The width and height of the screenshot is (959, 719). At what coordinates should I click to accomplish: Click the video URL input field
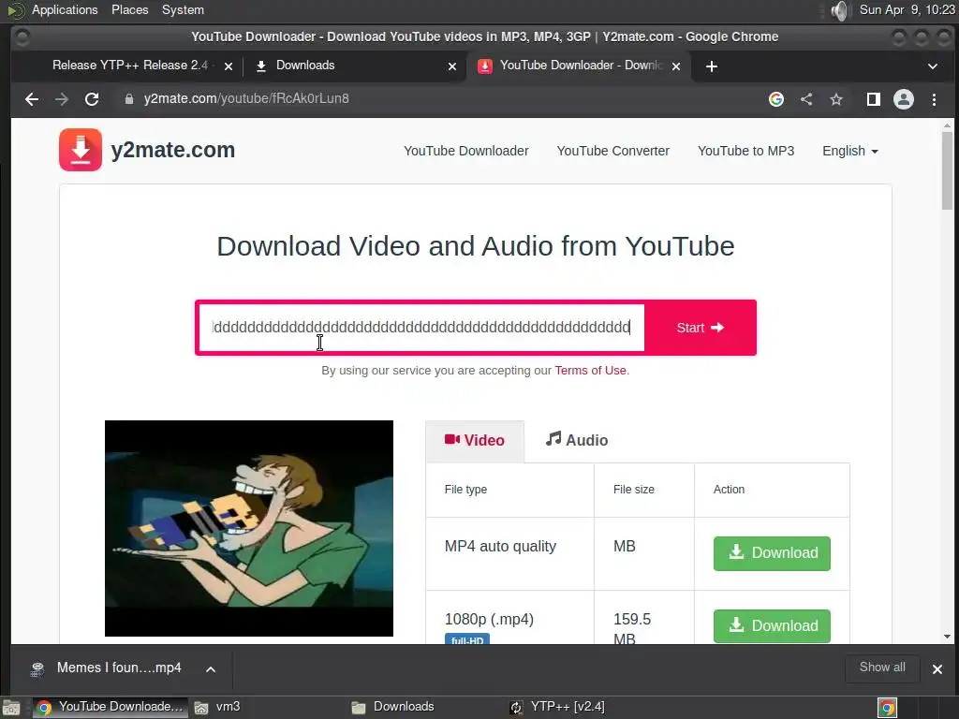click(421, 328)
